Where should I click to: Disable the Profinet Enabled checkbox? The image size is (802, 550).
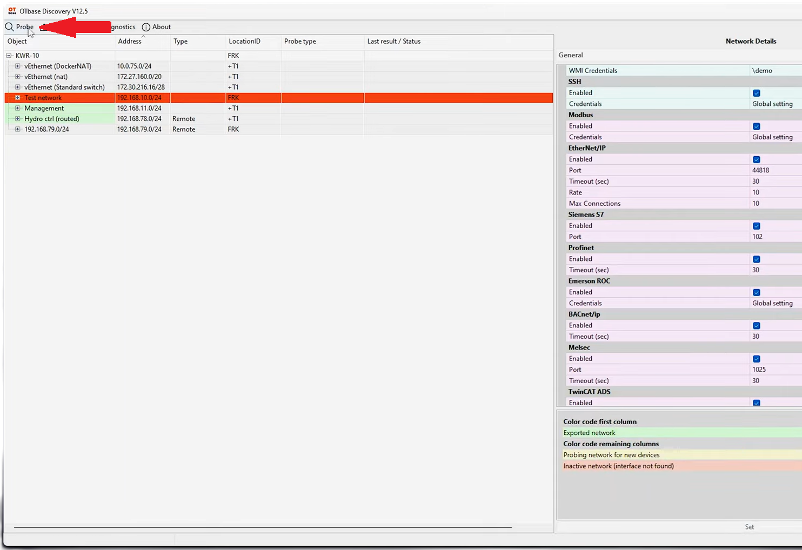[x=757, y=259]
